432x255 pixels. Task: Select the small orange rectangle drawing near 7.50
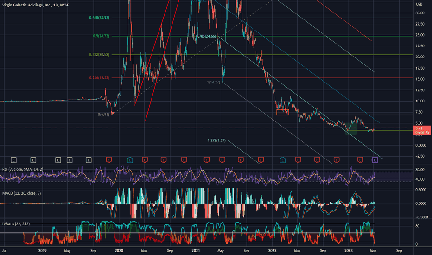pyautogui.click(x=282, y=112)
